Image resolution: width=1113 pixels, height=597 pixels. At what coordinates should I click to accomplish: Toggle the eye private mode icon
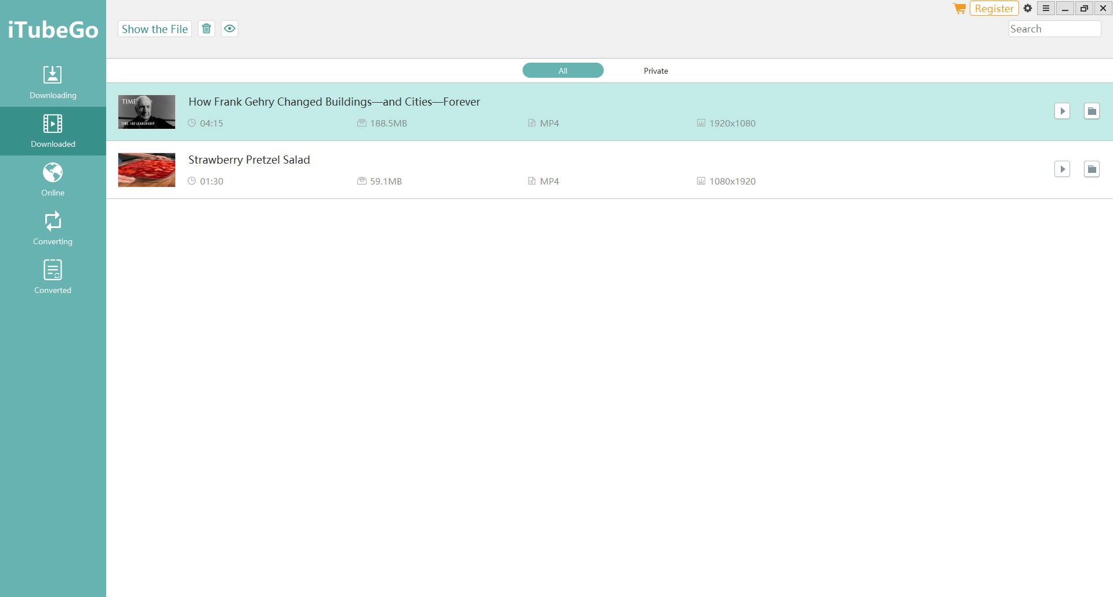click(x=230, y=29)
